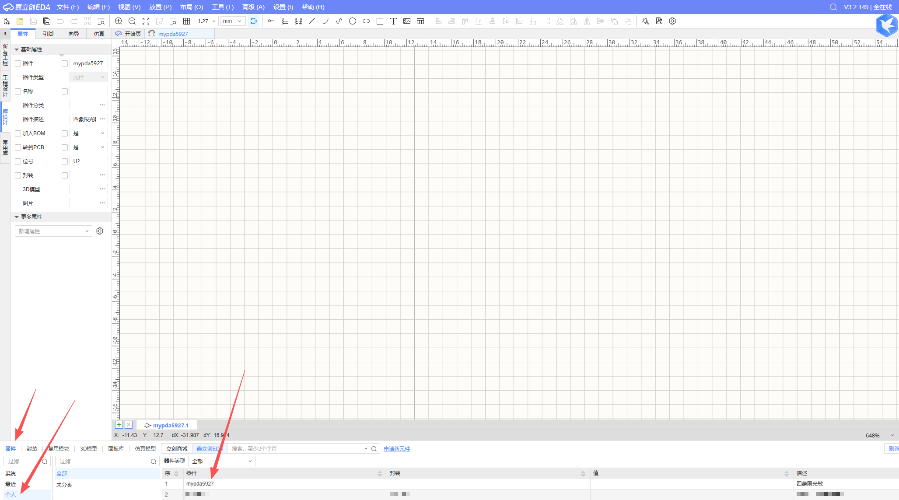Open the 转到PCB value dropdown
The height and width of the screenshot is (500, 899).
pos(89,147)
